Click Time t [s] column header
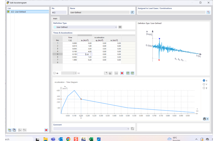218x141 pixels. (70, 39)
